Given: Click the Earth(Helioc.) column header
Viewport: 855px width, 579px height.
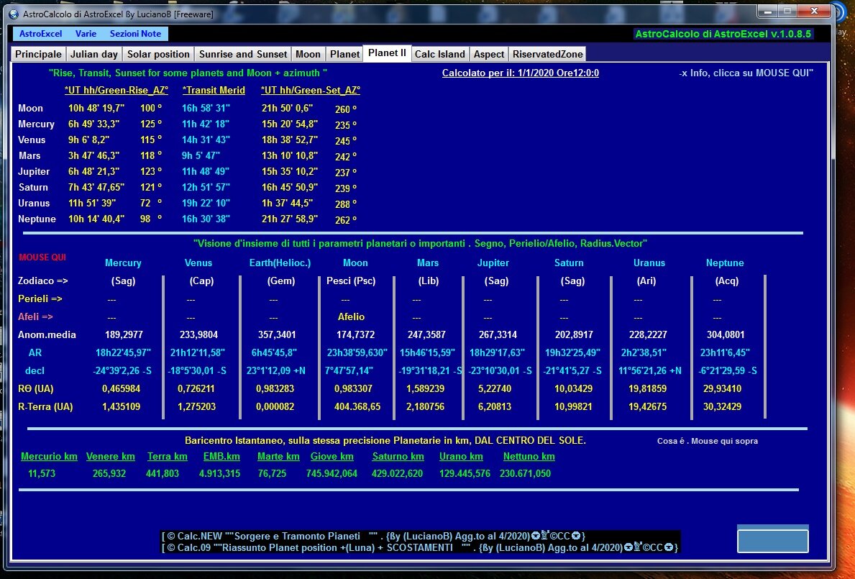Looking at the screenshot, I should click(x=280, y=263).
